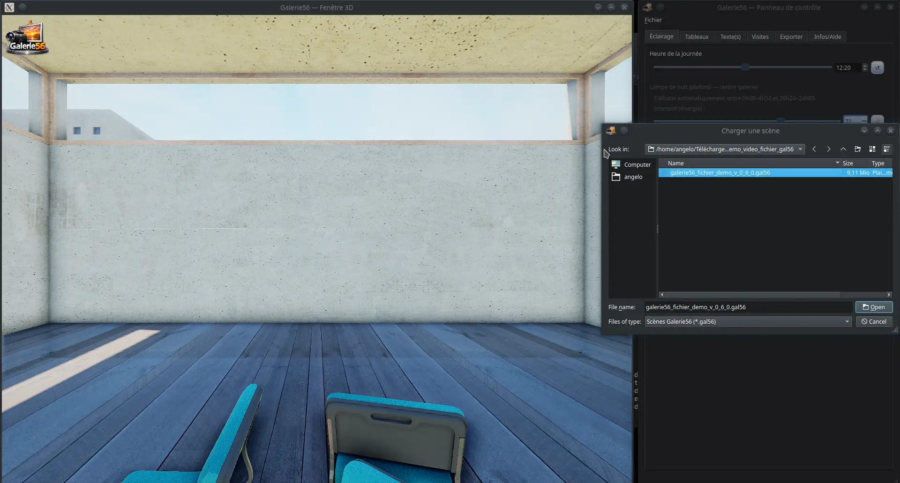Click the Heure de la journée slider handle
This screenshot has width=900, height=483.
(x=745, y=67)
